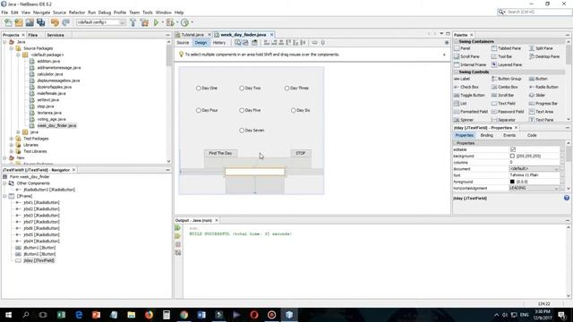
Task: Open the Navigate menu
Action: click(x=42, y=13)
